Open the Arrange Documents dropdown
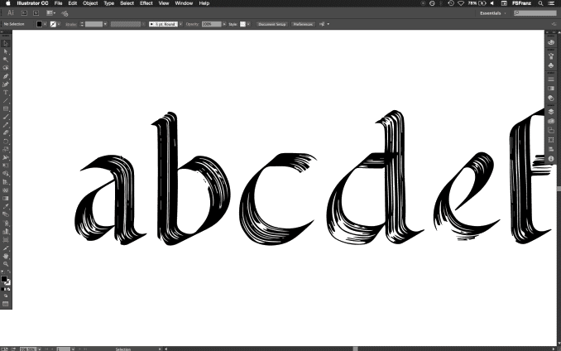The image size is (561, 351). pyautogui.click(x=50, y=13)
